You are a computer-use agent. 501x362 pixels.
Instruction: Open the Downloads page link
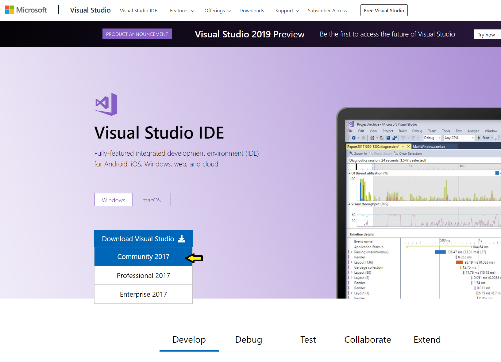pyautogui.click(x=252, y=10)
